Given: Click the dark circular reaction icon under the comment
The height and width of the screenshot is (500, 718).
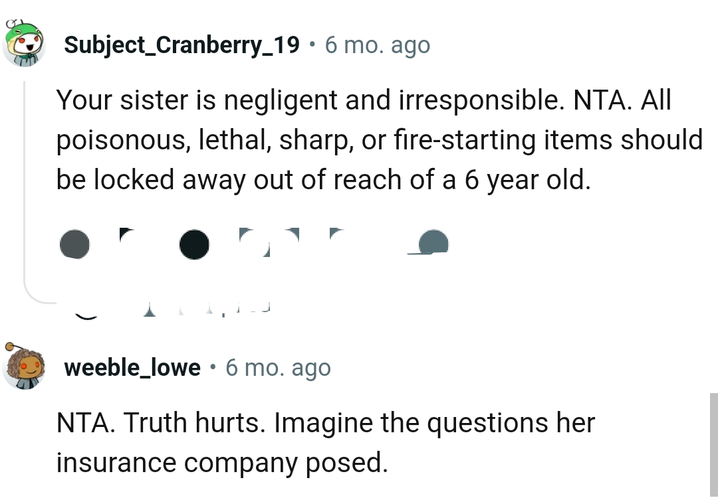Looking at the screenshot, I should tap(195, 244).
